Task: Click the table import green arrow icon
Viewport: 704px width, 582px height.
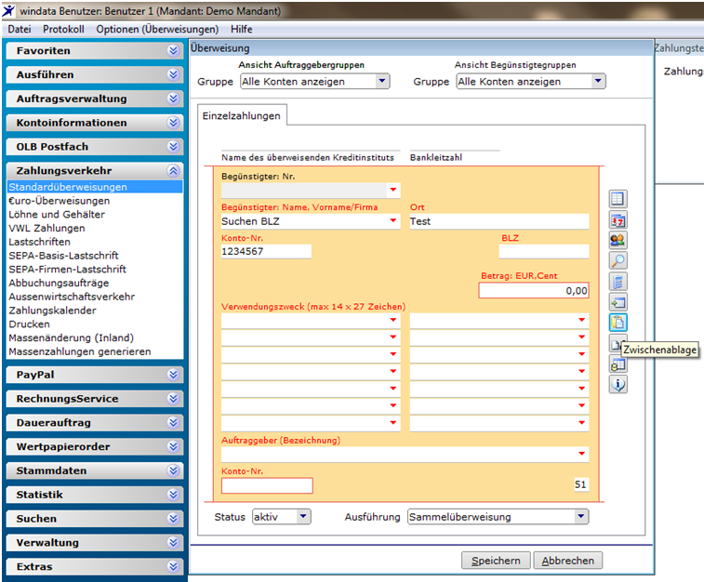Action: pos(618,302)
